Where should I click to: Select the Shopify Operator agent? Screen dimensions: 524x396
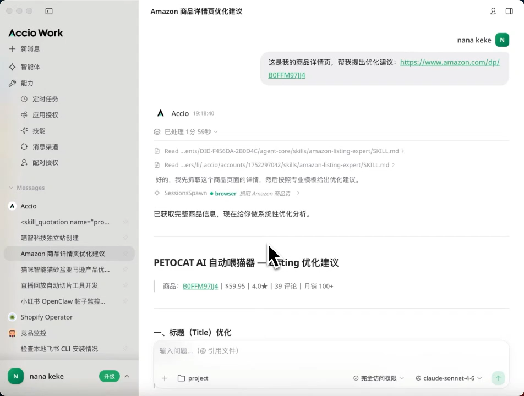[x=46, y=317]
